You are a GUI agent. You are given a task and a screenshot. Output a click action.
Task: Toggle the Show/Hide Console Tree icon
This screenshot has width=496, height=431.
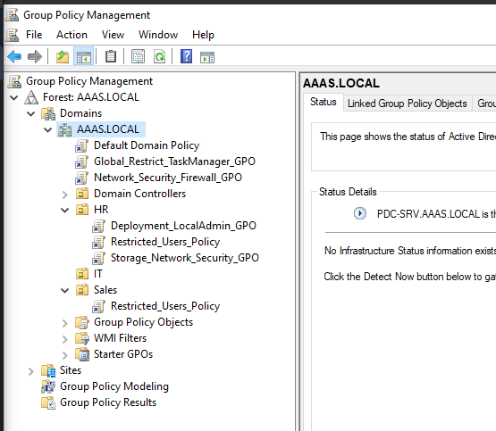(83, 57)
